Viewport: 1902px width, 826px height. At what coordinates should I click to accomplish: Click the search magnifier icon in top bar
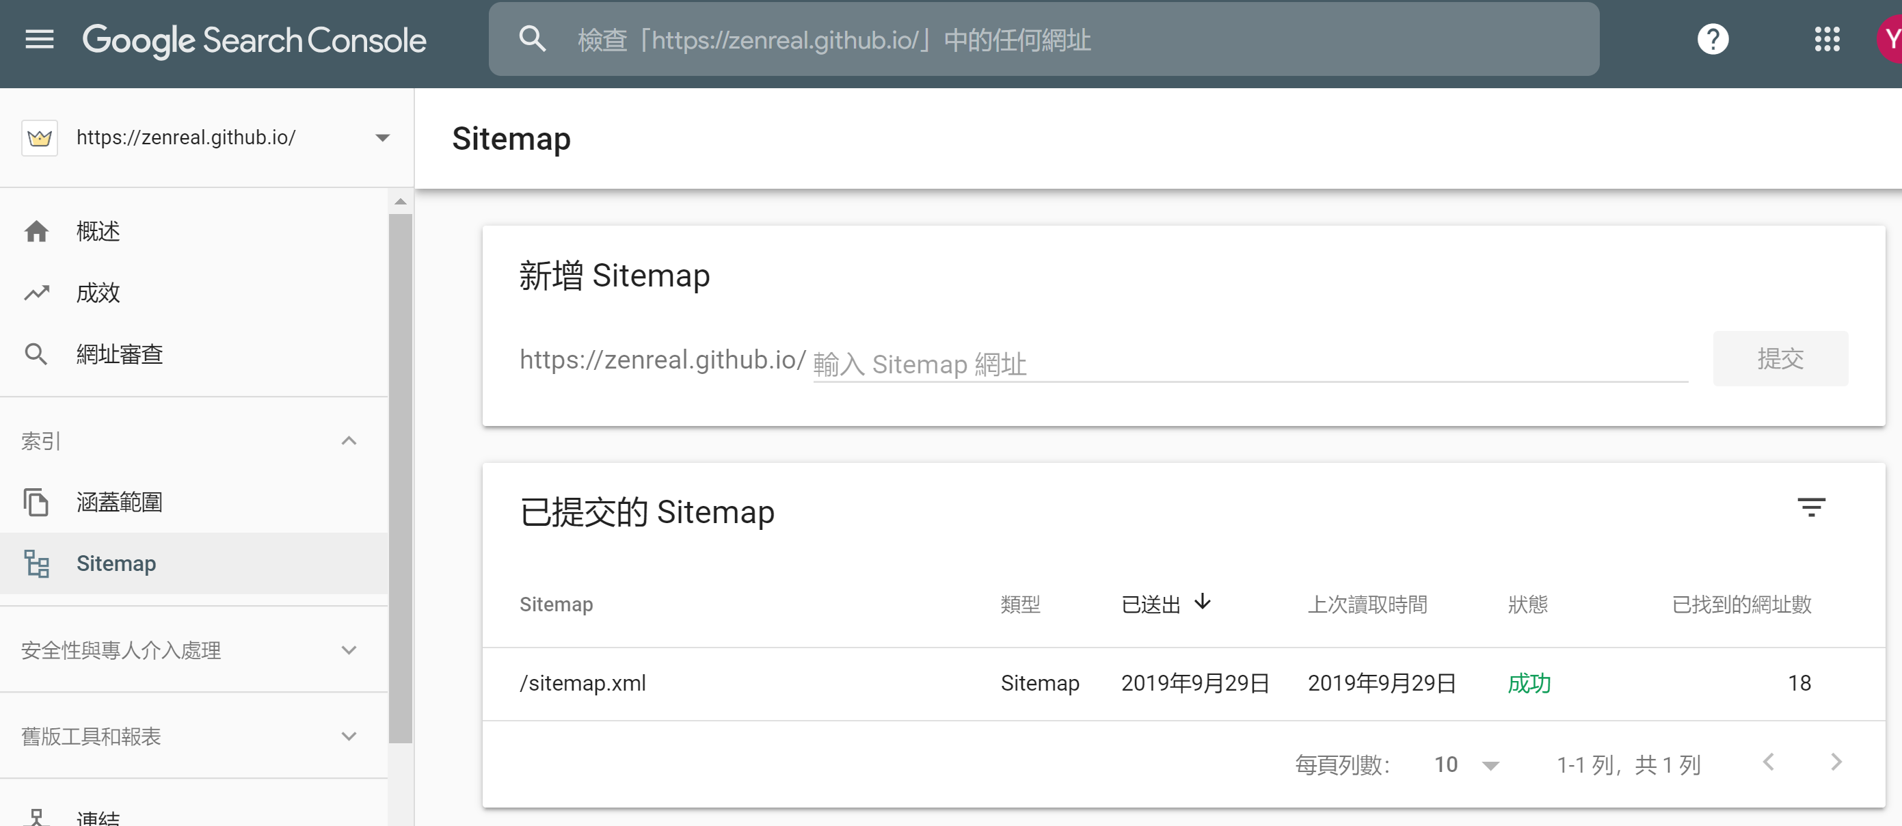pyautogui.click(x=532, y=39)
